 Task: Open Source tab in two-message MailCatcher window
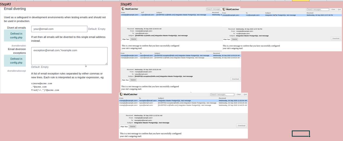[133, 80]
